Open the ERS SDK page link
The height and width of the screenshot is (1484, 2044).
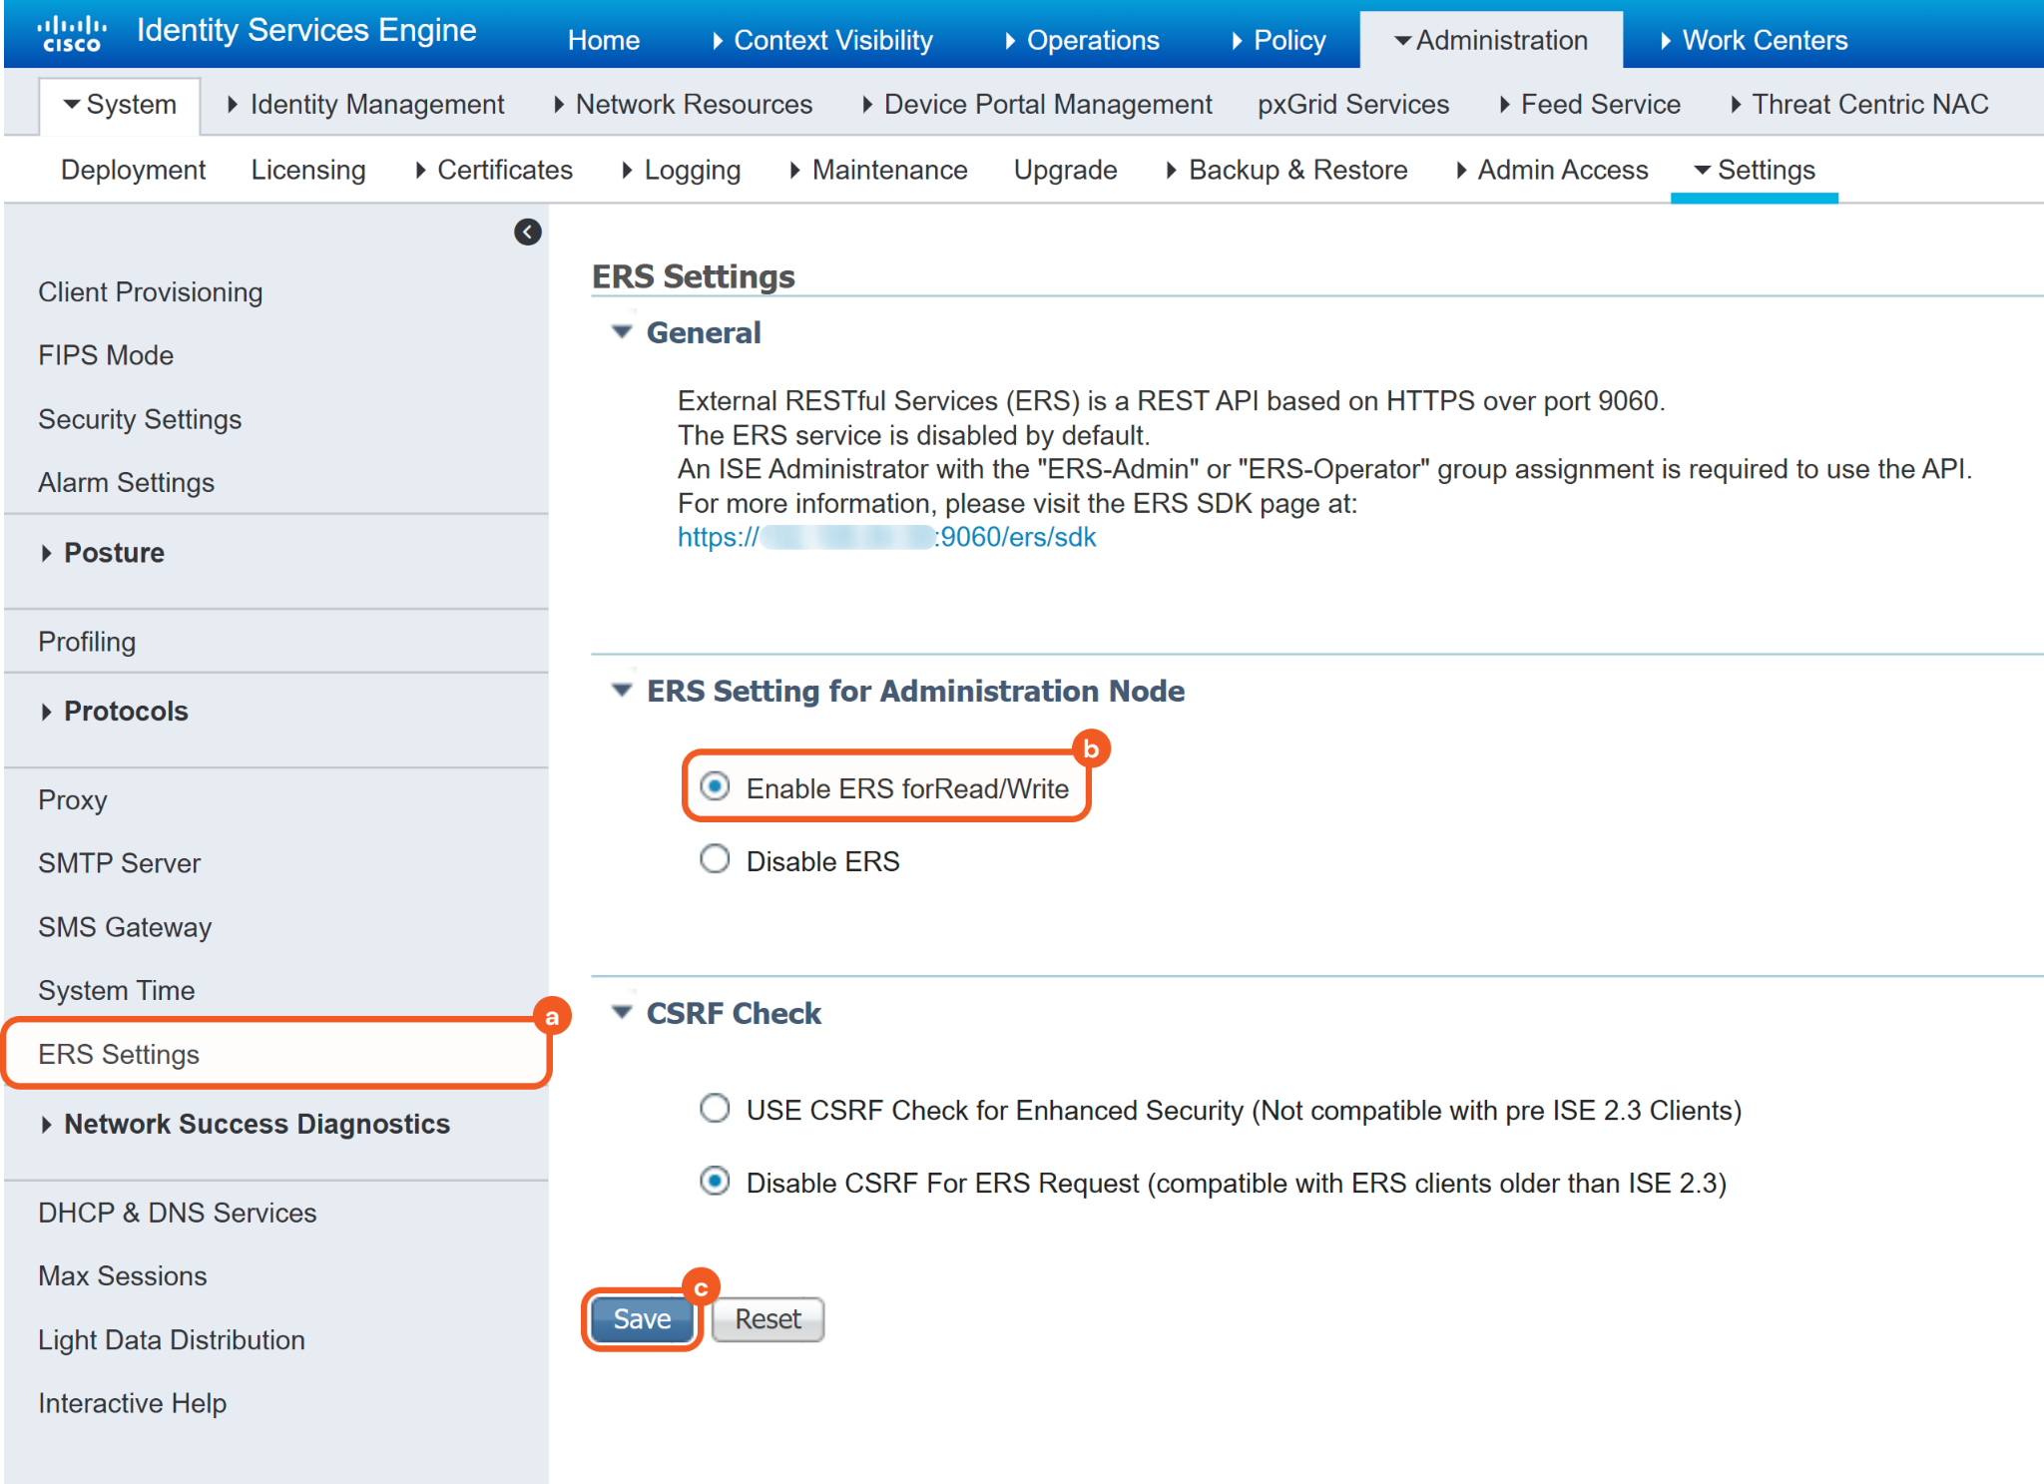[886, 538]
